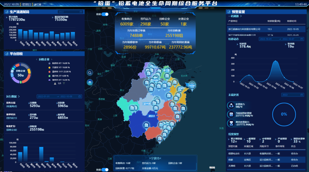This screenshot has width=309, height=172.
Task: Click the 预警处理率 33% value
Action: [x=297, y=141]
